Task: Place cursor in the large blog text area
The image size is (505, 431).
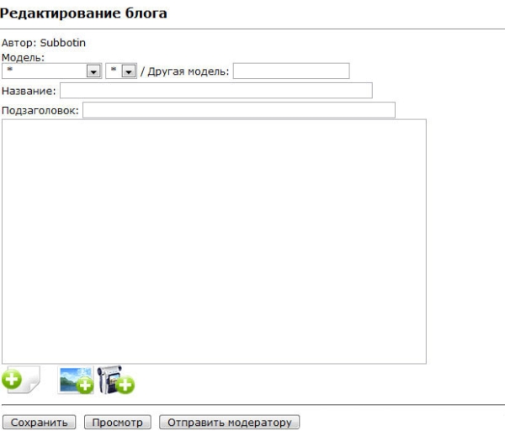Action: (x=214, y=242)
